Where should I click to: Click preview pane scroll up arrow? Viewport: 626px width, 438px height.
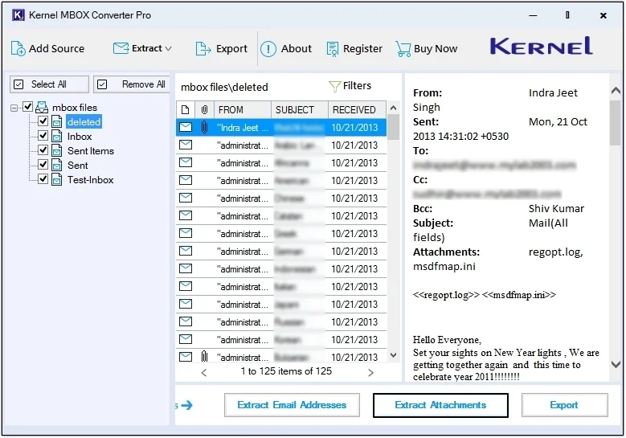[x=616, y=91]
